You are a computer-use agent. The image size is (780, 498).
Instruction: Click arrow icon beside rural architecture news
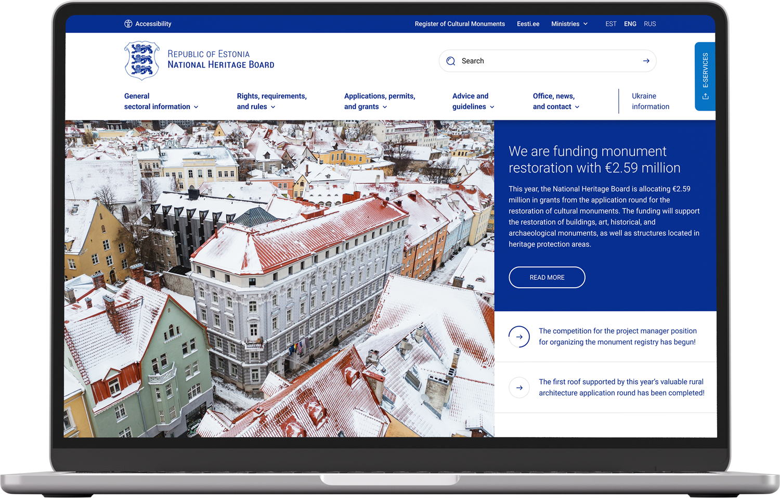pyautogui.click(x=519, y=387)
